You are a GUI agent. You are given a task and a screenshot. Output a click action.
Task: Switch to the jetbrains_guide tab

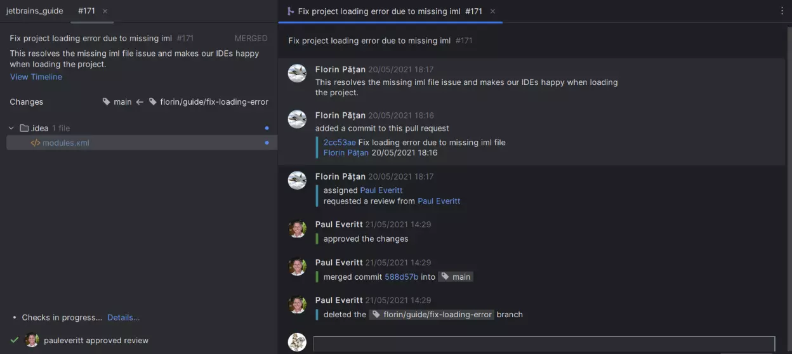pyautogui.click(x=35, y=11)
